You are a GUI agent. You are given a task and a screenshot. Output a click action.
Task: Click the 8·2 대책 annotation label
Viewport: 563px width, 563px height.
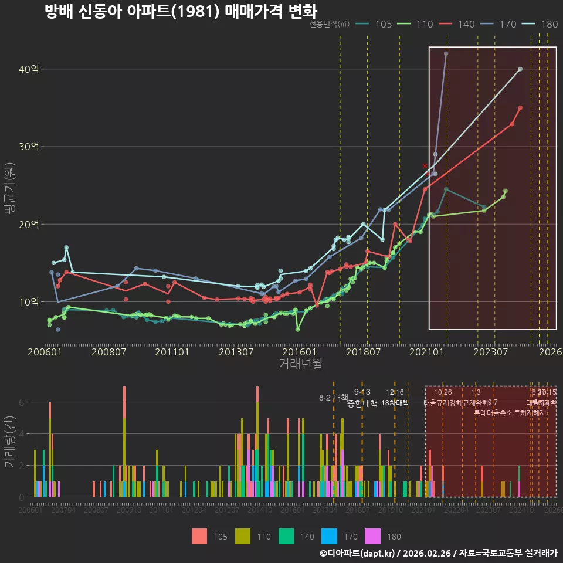coord(334,398)
